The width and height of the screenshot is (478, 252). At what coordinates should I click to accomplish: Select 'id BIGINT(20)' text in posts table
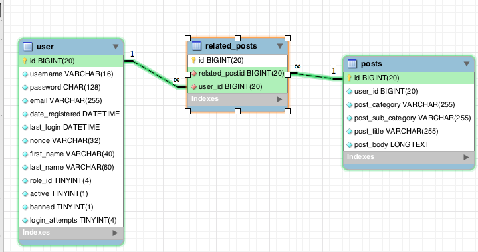[376, 78]
